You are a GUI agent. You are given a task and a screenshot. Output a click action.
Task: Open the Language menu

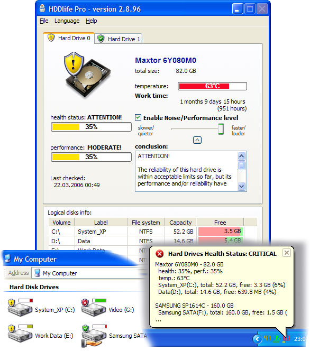pyautogui.click(x=67, y=21)
